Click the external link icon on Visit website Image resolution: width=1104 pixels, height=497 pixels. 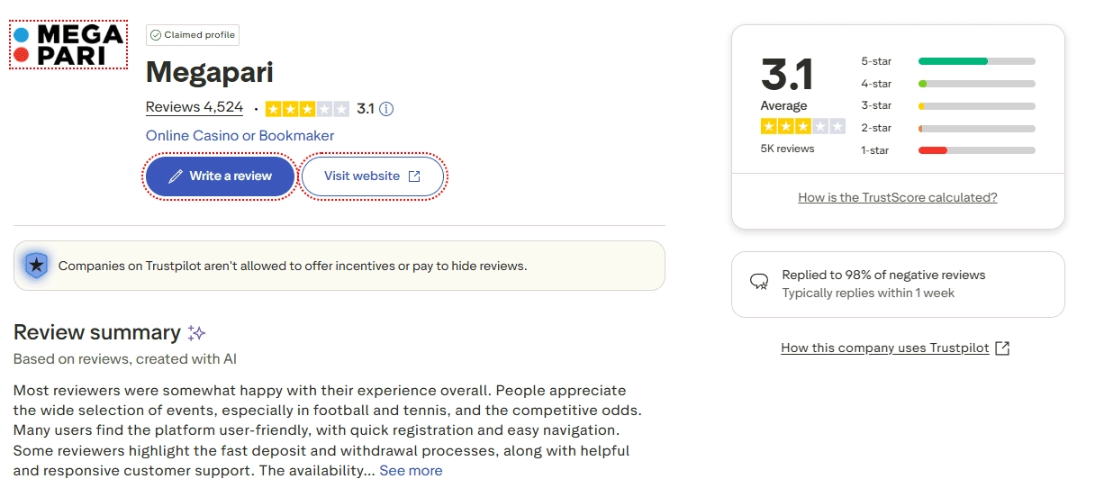point(414,176)
